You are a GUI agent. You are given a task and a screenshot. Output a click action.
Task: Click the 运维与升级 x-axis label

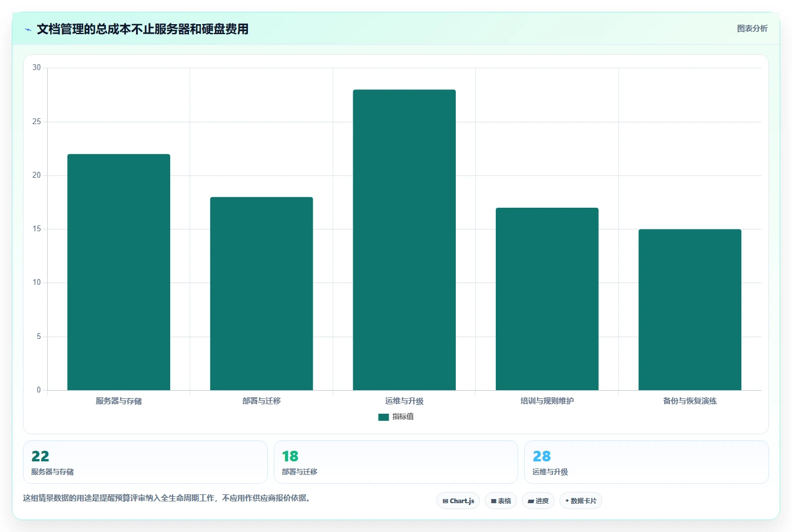(404, 401)
